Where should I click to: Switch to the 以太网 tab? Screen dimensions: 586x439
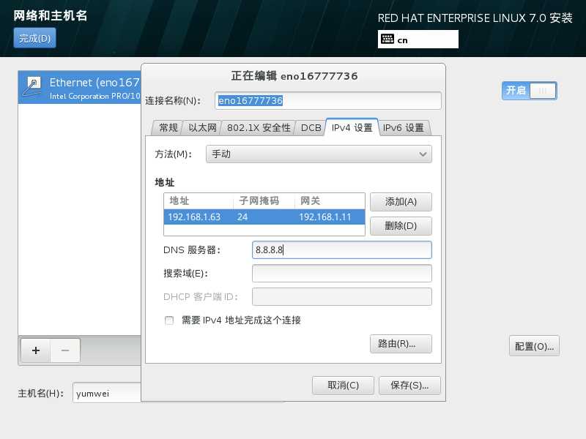pyautogui.click(x=202, y=127)
